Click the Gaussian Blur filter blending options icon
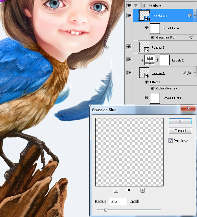 [x=191, y=38]
